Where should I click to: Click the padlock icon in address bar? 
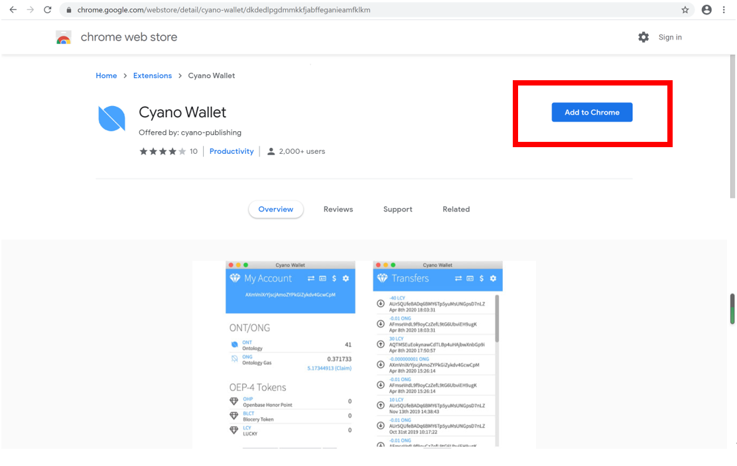click(68, 10)
